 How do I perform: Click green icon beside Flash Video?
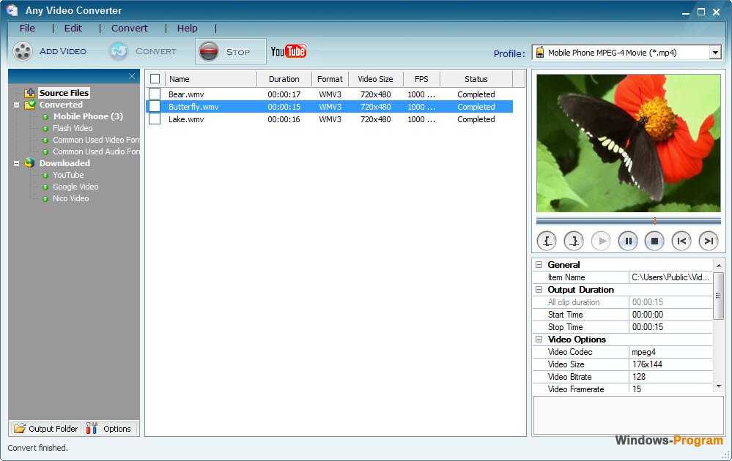pos(45,128)
